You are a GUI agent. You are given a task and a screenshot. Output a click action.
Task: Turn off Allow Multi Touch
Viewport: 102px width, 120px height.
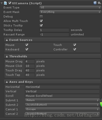pos(41,21)
